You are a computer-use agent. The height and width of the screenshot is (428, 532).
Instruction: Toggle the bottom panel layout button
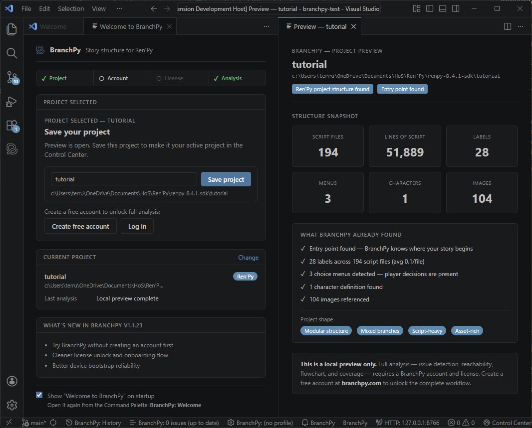click(x=443, y=9)
